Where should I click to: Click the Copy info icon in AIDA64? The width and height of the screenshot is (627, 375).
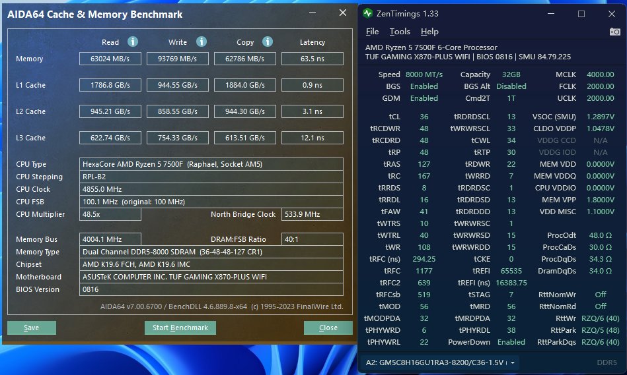coord(268,42)
